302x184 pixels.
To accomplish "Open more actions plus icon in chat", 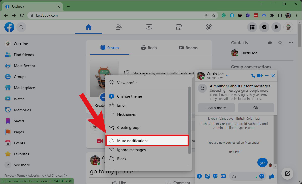I will point(199,176).
